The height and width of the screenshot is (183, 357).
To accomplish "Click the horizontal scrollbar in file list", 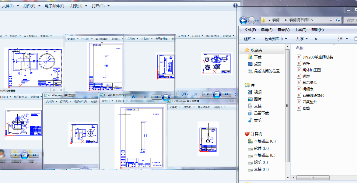I will [x=313, y=178].
